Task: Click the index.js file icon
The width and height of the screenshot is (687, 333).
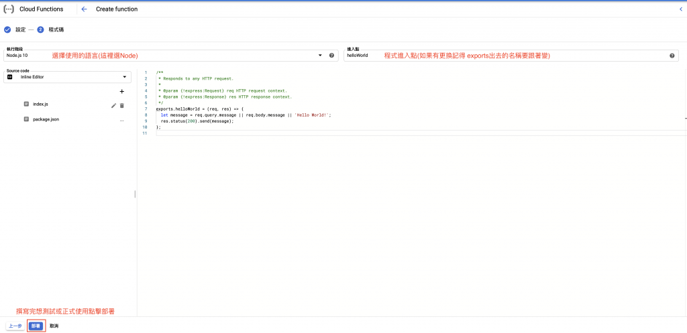Action: point(26,105)
